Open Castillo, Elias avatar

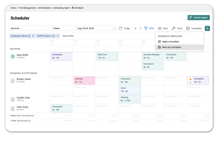coord(12,99)
